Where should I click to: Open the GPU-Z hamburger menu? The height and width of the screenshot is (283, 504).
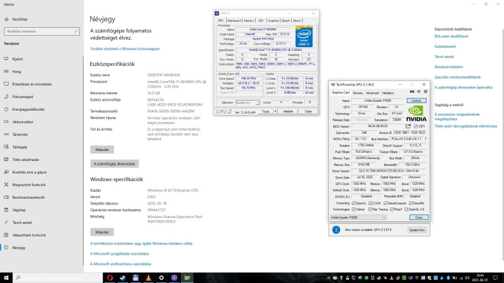pyautogui.click(x=426, y=92)
